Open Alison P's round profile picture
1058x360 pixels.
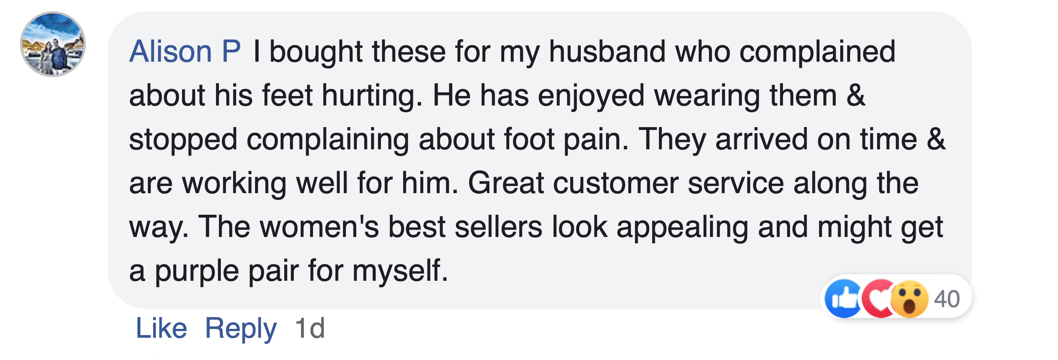click(53, 44)
